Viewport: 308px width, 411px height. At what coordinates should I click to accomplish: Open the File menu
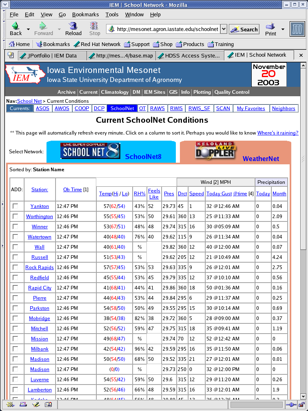(14, 15)
